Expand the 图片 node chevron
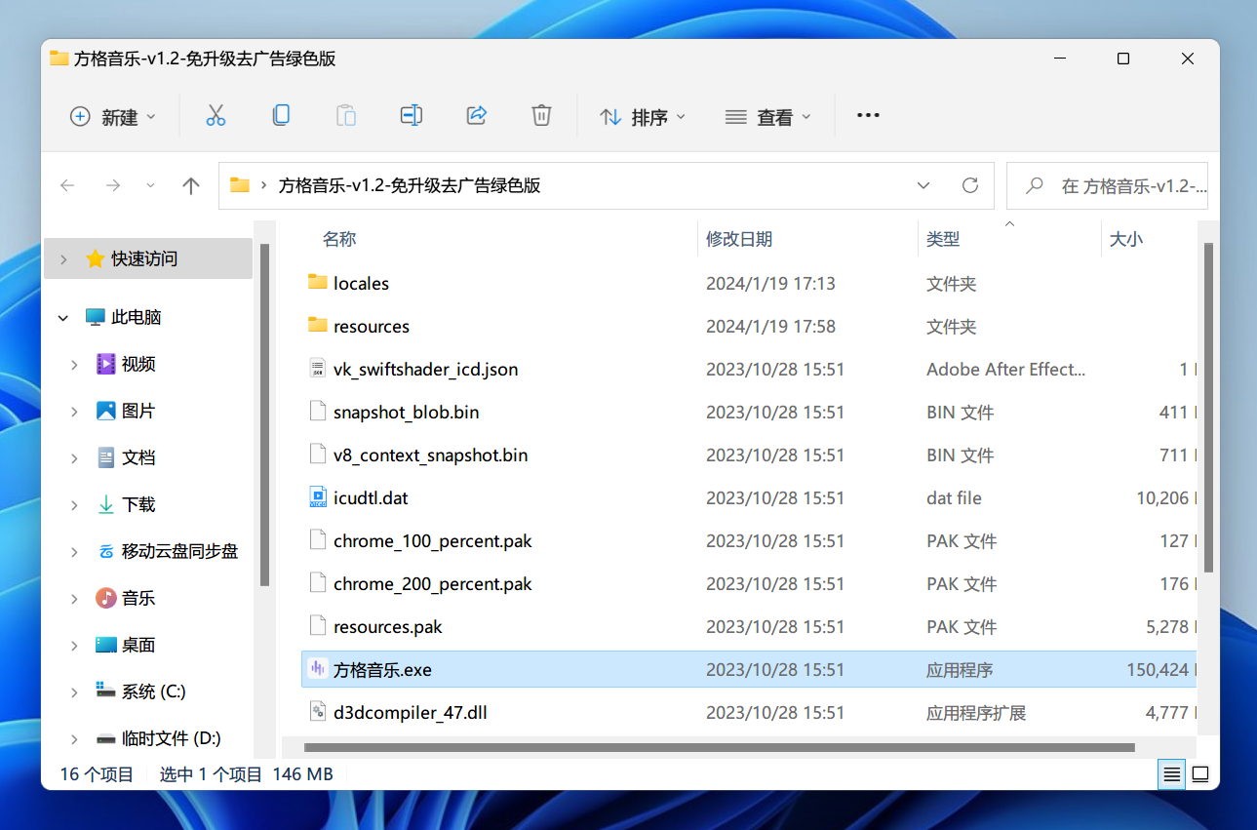The height and width of the screenshot is (830, 1257). pos(74,411)
